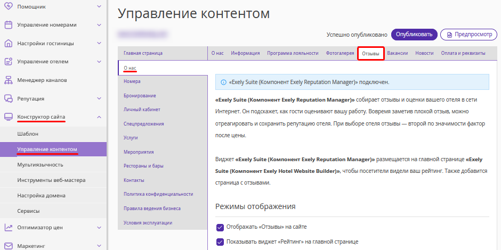Click the network icon beside Менеджер каналов
Image resolution: width=501 pixels, height=250 pixels.
[x=9, y=80]
